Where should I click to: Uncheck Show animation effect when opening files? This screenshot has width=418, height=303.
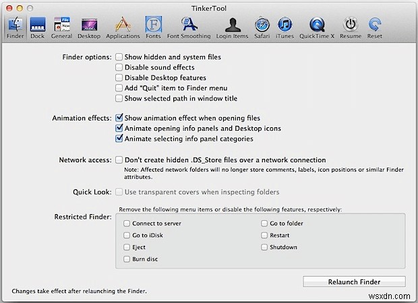(x=119, y=118)
